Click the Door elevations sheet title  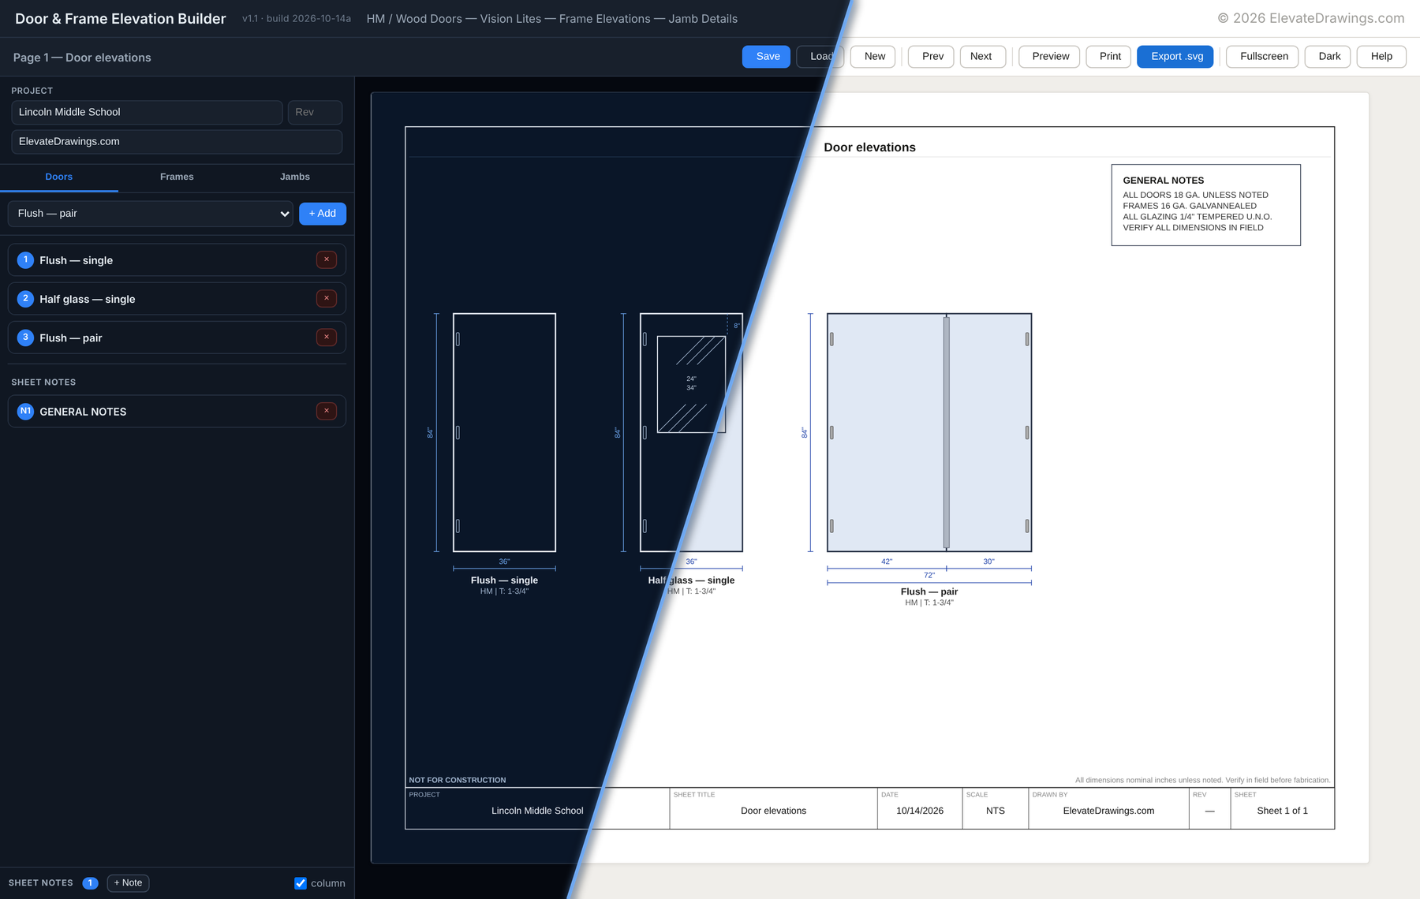point(869,147)
